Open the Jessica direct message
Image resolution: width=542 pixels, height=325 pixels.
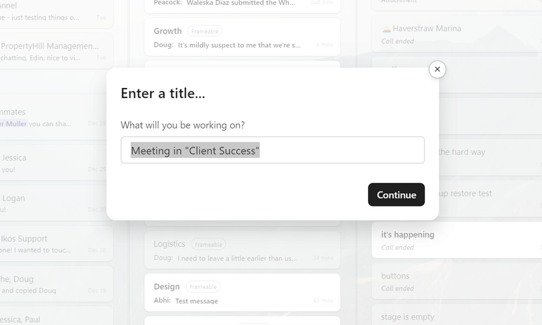(57, 162)
